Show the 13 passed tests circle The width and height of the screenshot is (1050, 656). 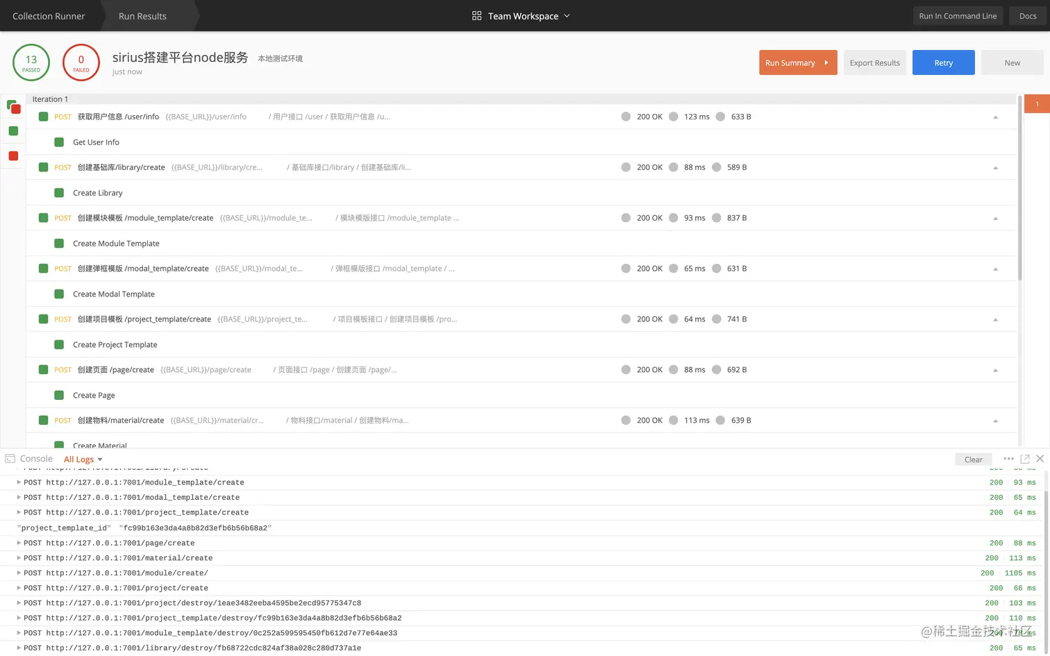pos(31,62)
